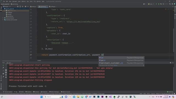This screenshot has width=176, height=99.
Task: Open the Run menu
Action: pyautogui.click(x=28, y=1)
